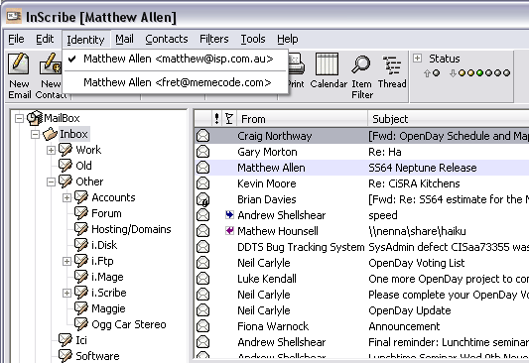Click the Software folder icon
529x363 pixels.
pyautogui.click(x=66, y=356)
